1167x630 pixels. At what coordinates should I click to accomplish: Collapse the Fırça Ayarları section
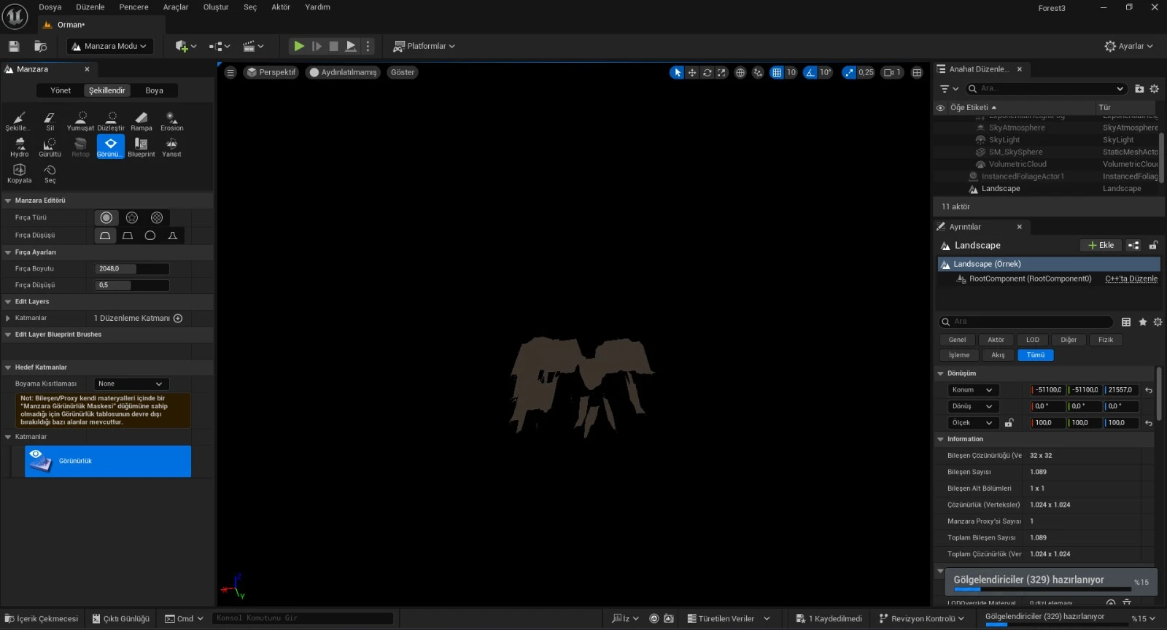(8, 252)
